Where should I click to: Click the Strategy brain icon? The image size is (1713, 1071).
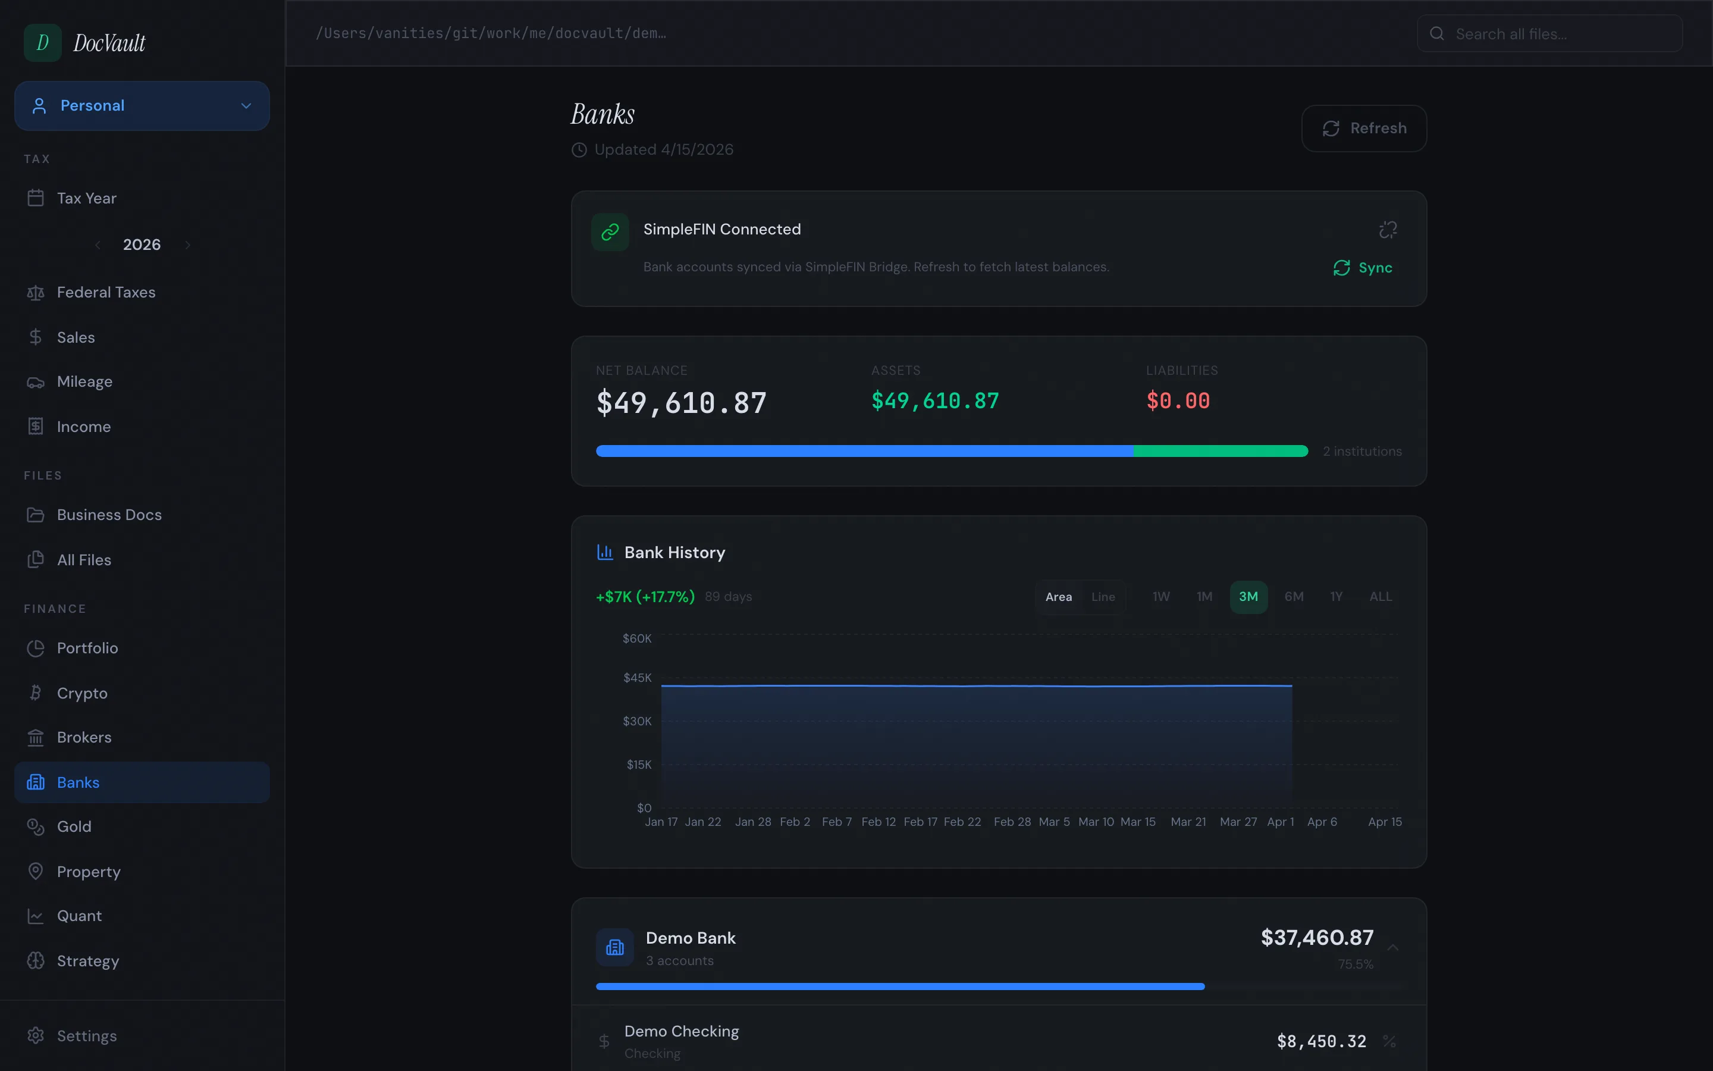point(36,960)
